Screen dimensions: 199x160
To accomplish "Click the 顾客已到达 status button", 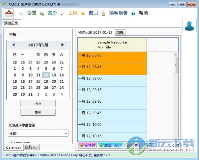I will 111,145.
